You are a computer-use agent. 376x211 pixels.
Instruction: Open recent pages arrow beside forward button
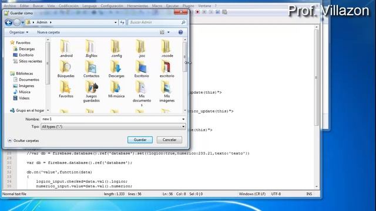[x=22, y=23]
